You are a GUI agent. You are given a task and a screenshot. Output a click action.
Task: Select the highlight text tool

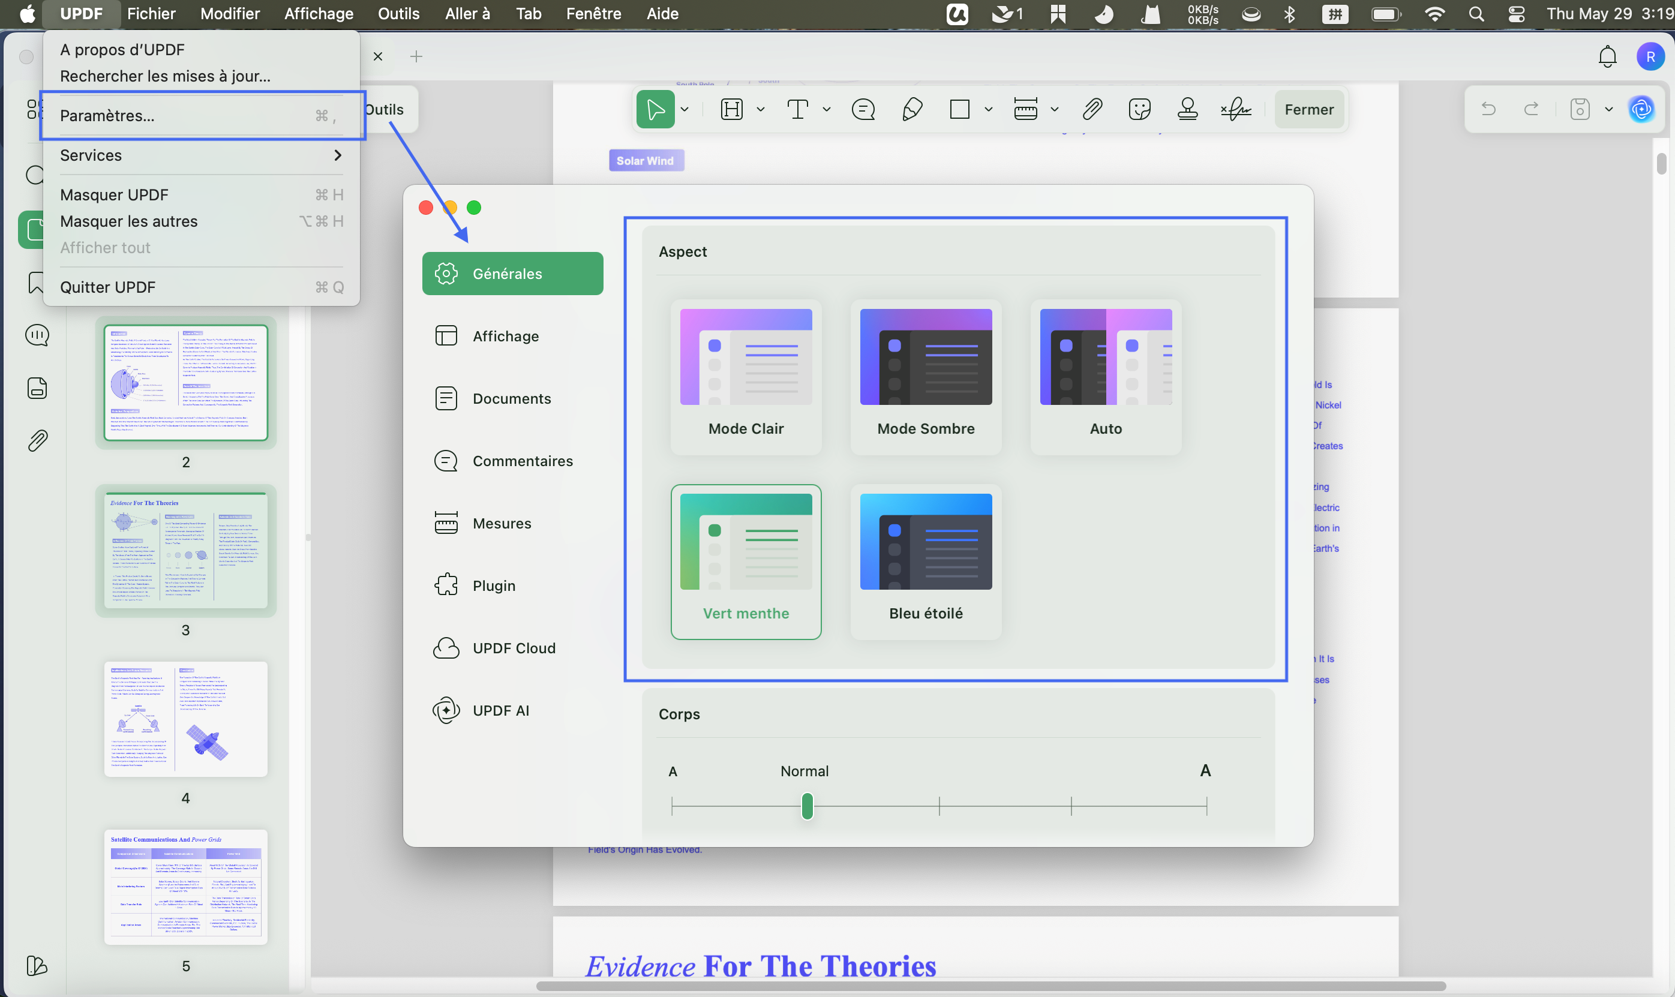732,110
